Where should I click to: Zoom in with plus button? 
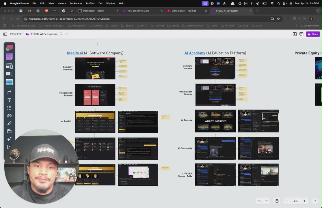click(305, 201)
